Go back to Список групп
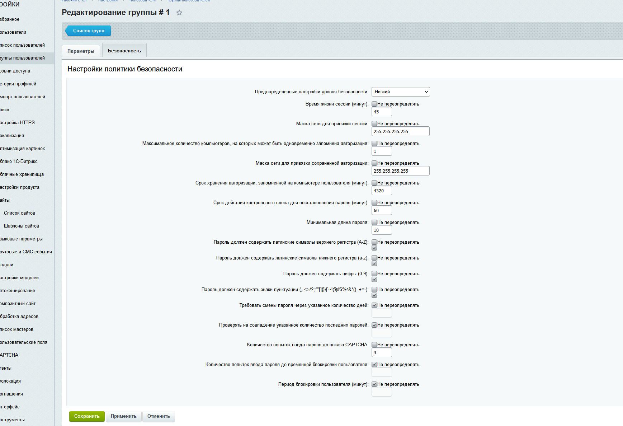Screen dimensions: 623x426 (88, 31)
